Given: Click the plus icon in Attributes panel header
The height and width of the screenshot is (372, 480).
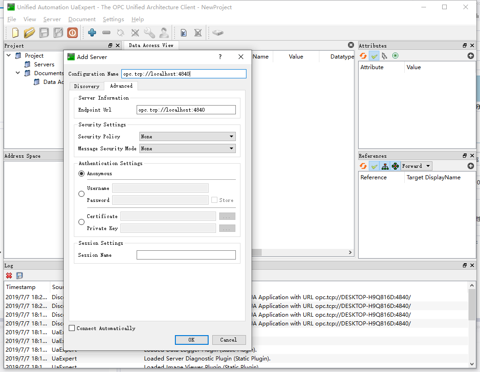Looking at the screenshot, I should tap(471, 56).
